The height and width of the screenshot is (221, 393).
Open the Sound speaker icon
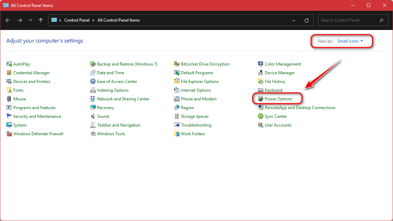pyautogui.click(x=93, y=116)
